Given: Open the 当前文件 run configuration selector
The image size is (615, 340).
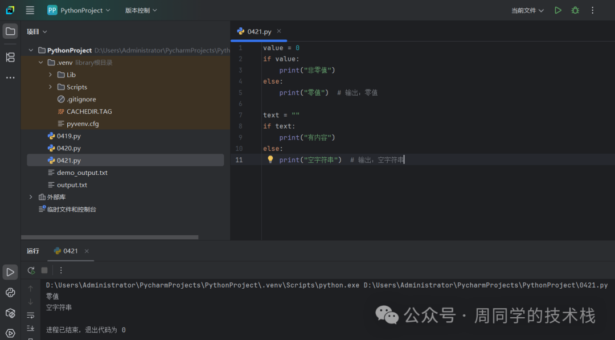Looking at the screenshot, I should [527, 10].
